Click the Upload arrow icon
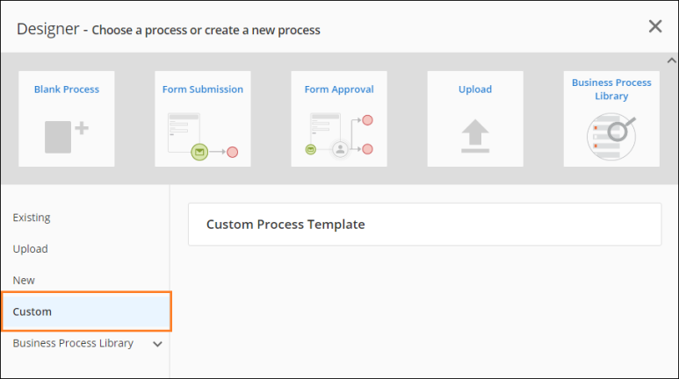679x379 pixels. point(475,136)
